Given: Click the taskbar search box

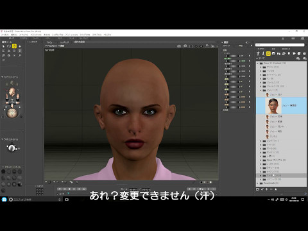Looking at the screenshot, I should pyautogui.click(x=35, y=200).
